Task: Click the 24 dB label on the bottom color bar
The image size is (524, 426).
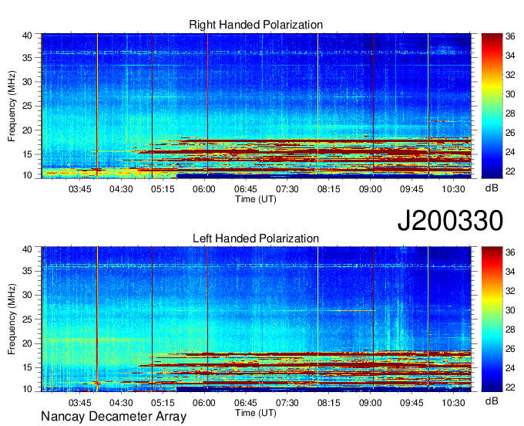Action: click(510, 368)
